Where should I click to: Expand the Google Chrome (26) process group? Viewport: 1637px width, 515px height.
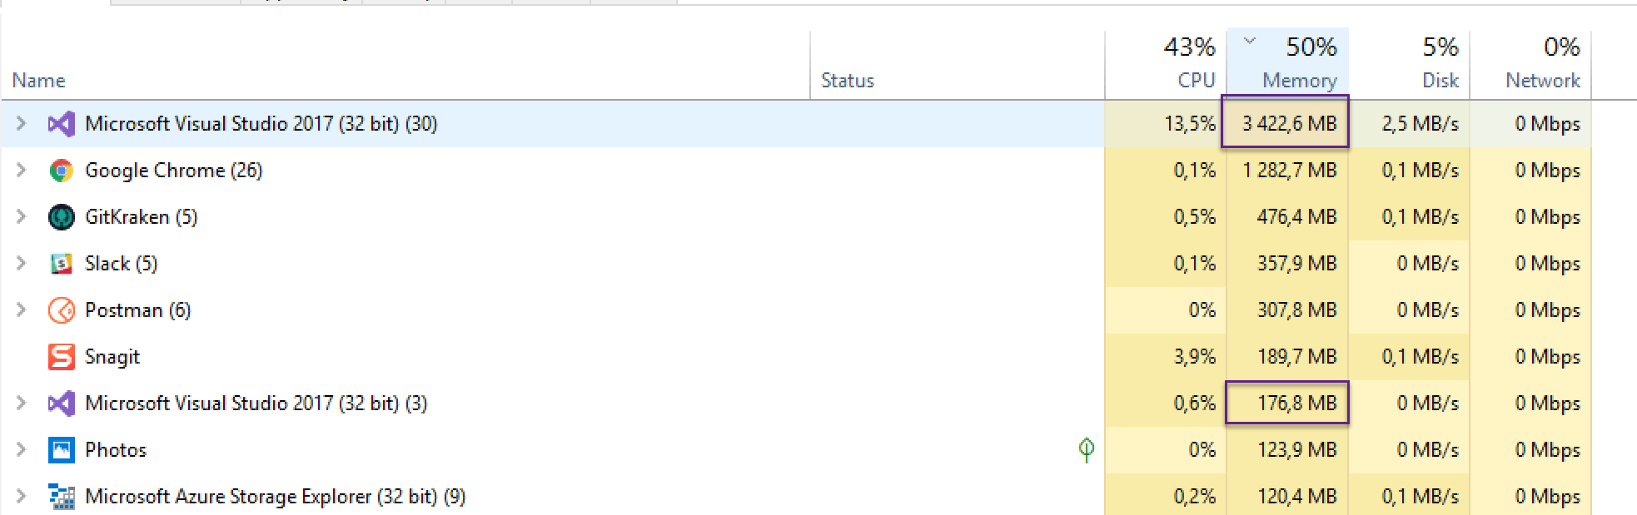(x=21, y=171)
